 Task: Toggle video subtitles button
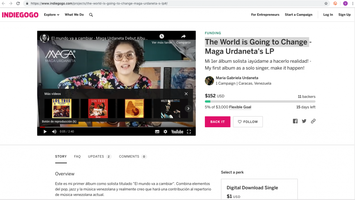coord(157,132)
